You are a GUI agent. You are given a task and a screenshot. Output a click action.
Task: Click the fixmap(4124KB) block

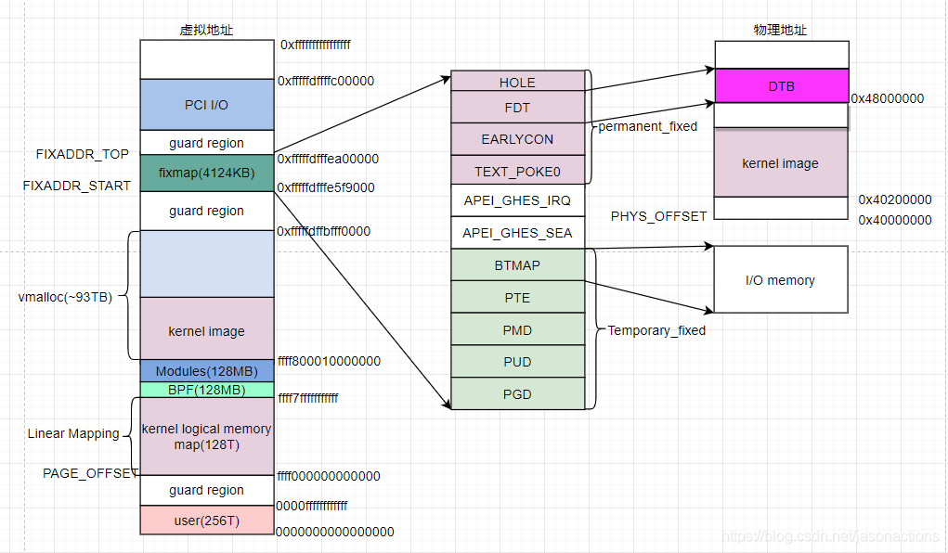coord(207,173)
